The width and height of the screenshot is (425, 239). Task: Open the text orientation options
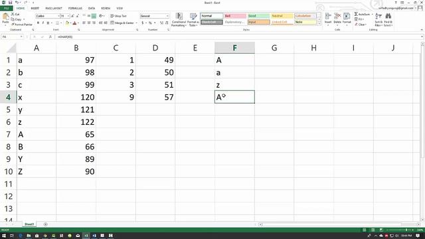tap(102, 16)
